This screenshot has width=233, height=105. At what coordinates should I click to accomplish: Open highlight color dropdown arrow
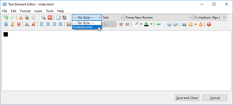tap(141, 24)
